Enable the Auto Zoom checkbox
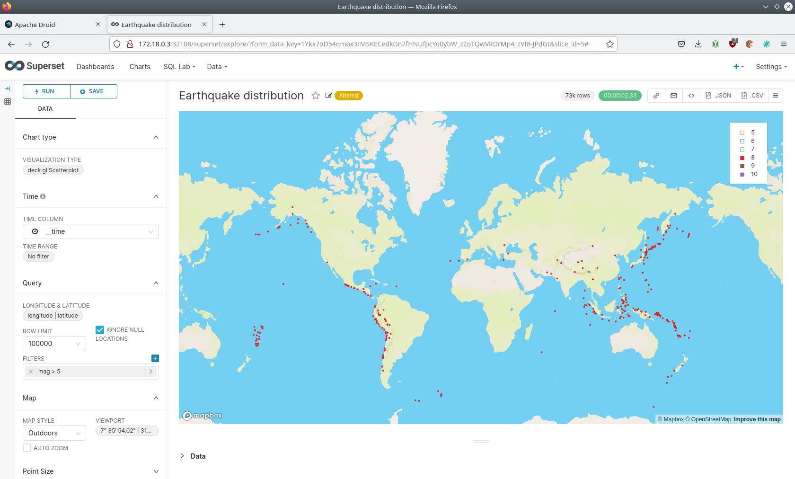 pos(27,448)
